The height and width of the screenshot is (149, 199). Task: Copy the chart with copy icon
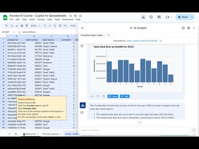pos(104,96)
